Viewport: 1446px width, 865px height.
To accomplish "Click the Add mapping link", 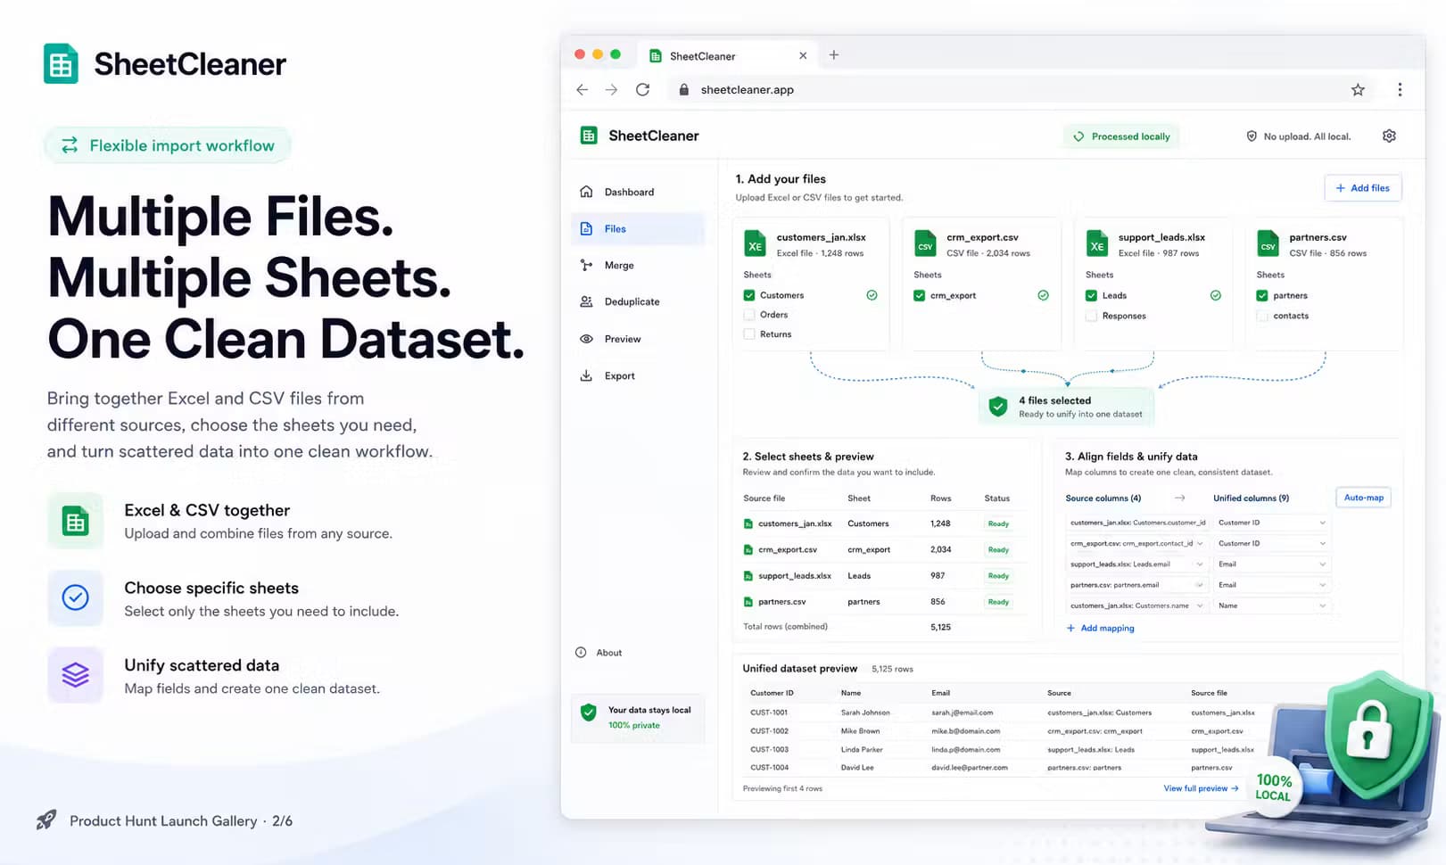I will pos(1100,628).
